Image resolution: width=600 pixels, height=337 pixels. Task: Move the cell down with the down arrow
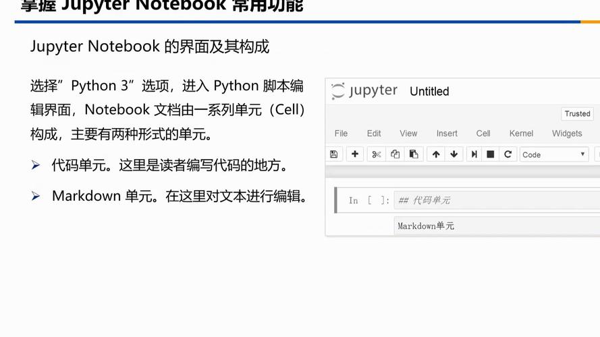(454, 154)
